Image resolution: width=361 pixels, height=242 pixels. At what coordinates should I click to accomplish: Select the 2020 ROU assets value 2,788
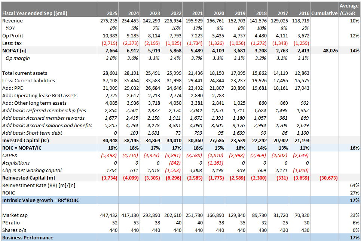[218, 95]
